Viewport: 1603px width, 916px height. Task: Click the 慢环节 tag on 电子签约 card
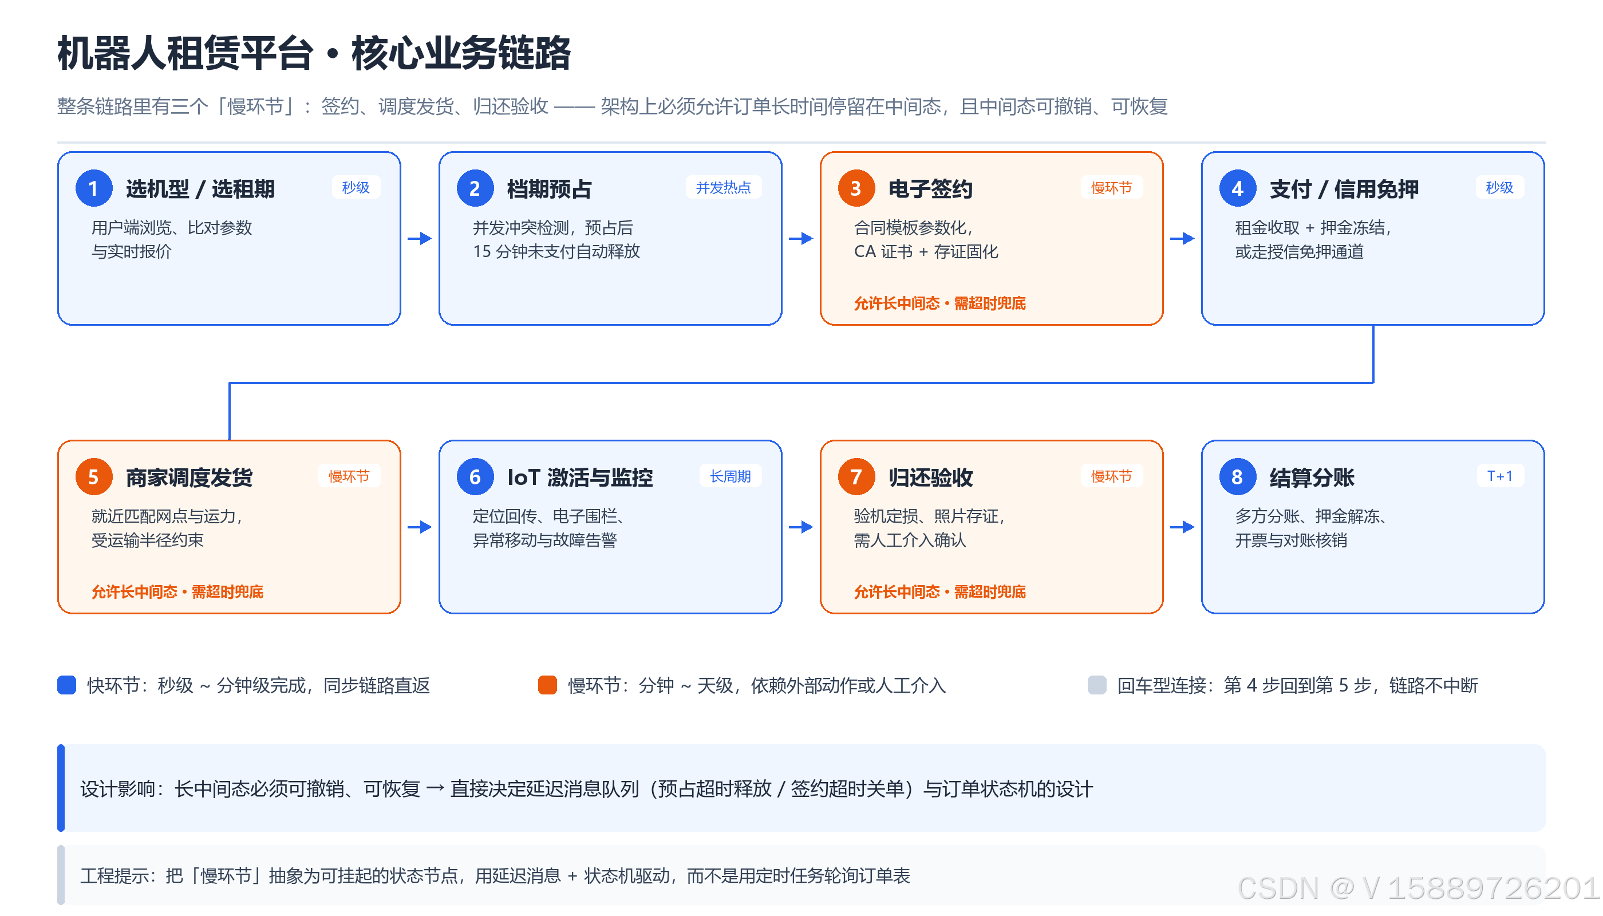pyautogui.click(x=1112, y=187)
